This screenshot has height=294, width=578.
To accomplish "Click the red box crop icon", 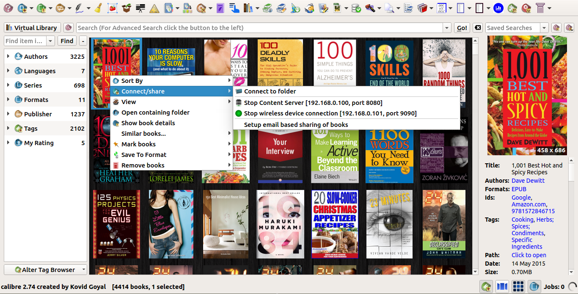I will pyautogui.click(x=112, y=8).
